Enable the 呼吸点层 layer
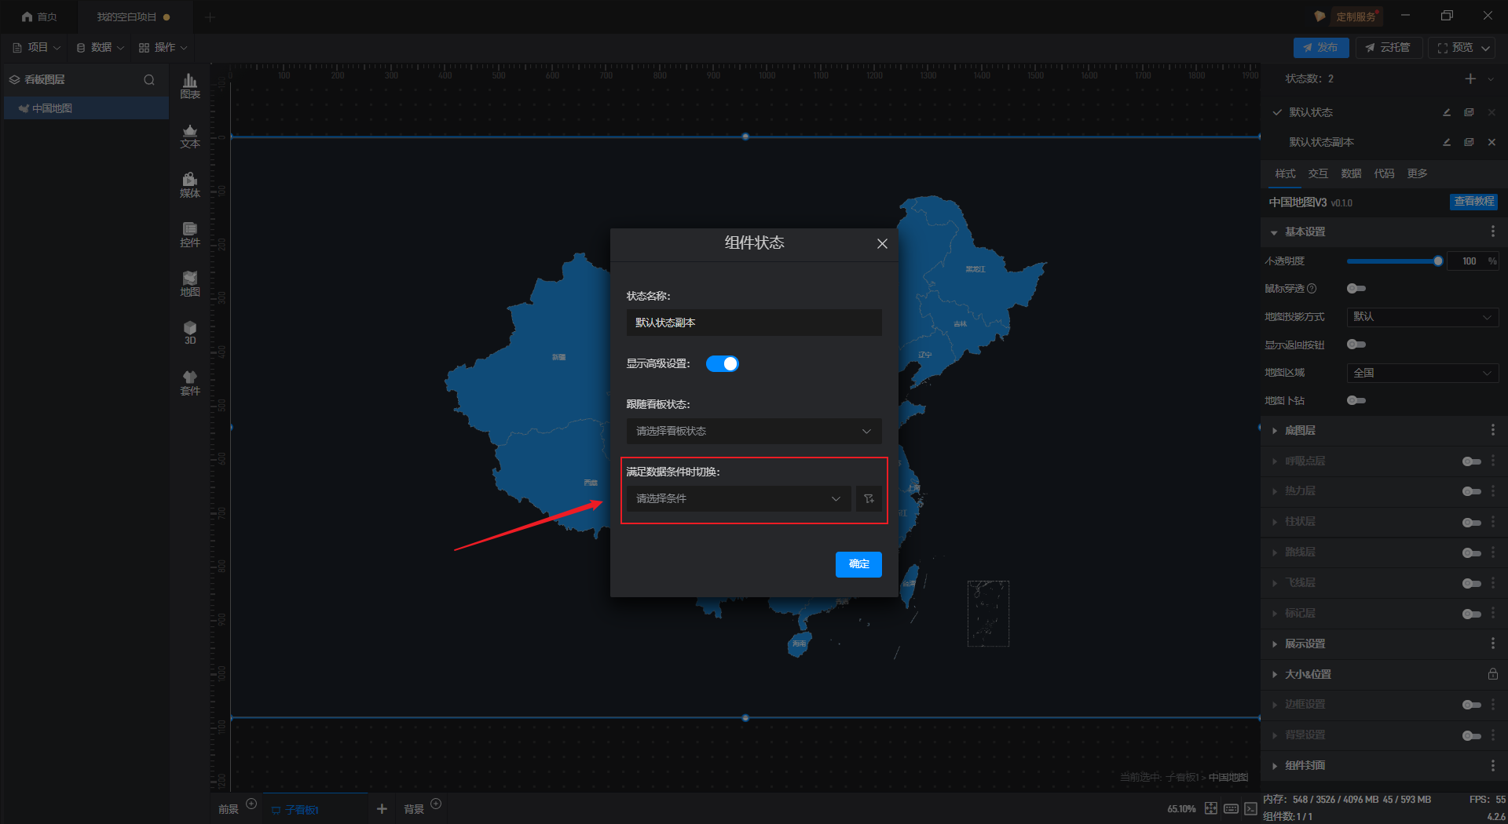The height and width of the screenshot is (824, 1508). [x=1472, y=461]
